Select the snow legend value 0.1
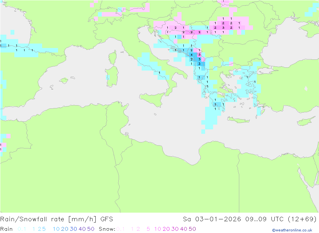Viewport: 319px width, 233px height. point(121,229)
